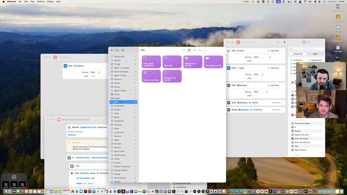Screen dimensions: 347x195
Task: Select the Amazon Categories folder
Action: click(x=124, y=166)
